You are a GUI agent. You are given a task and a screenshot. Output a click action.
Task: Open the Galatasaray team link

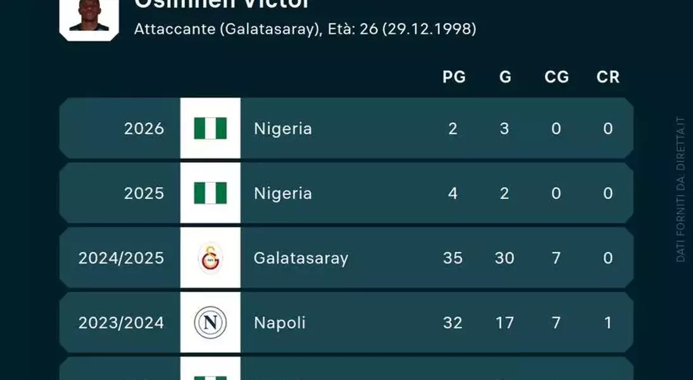click(301, 258)
